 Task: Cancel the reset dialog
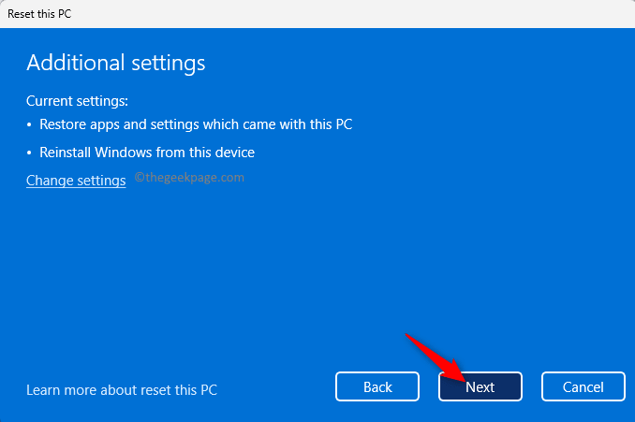(582, 386)
